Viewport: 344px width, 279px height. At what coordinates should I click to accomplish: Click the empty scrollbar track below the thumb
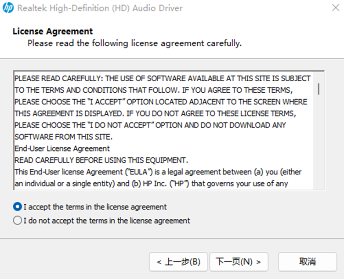[x=318, y=145]
